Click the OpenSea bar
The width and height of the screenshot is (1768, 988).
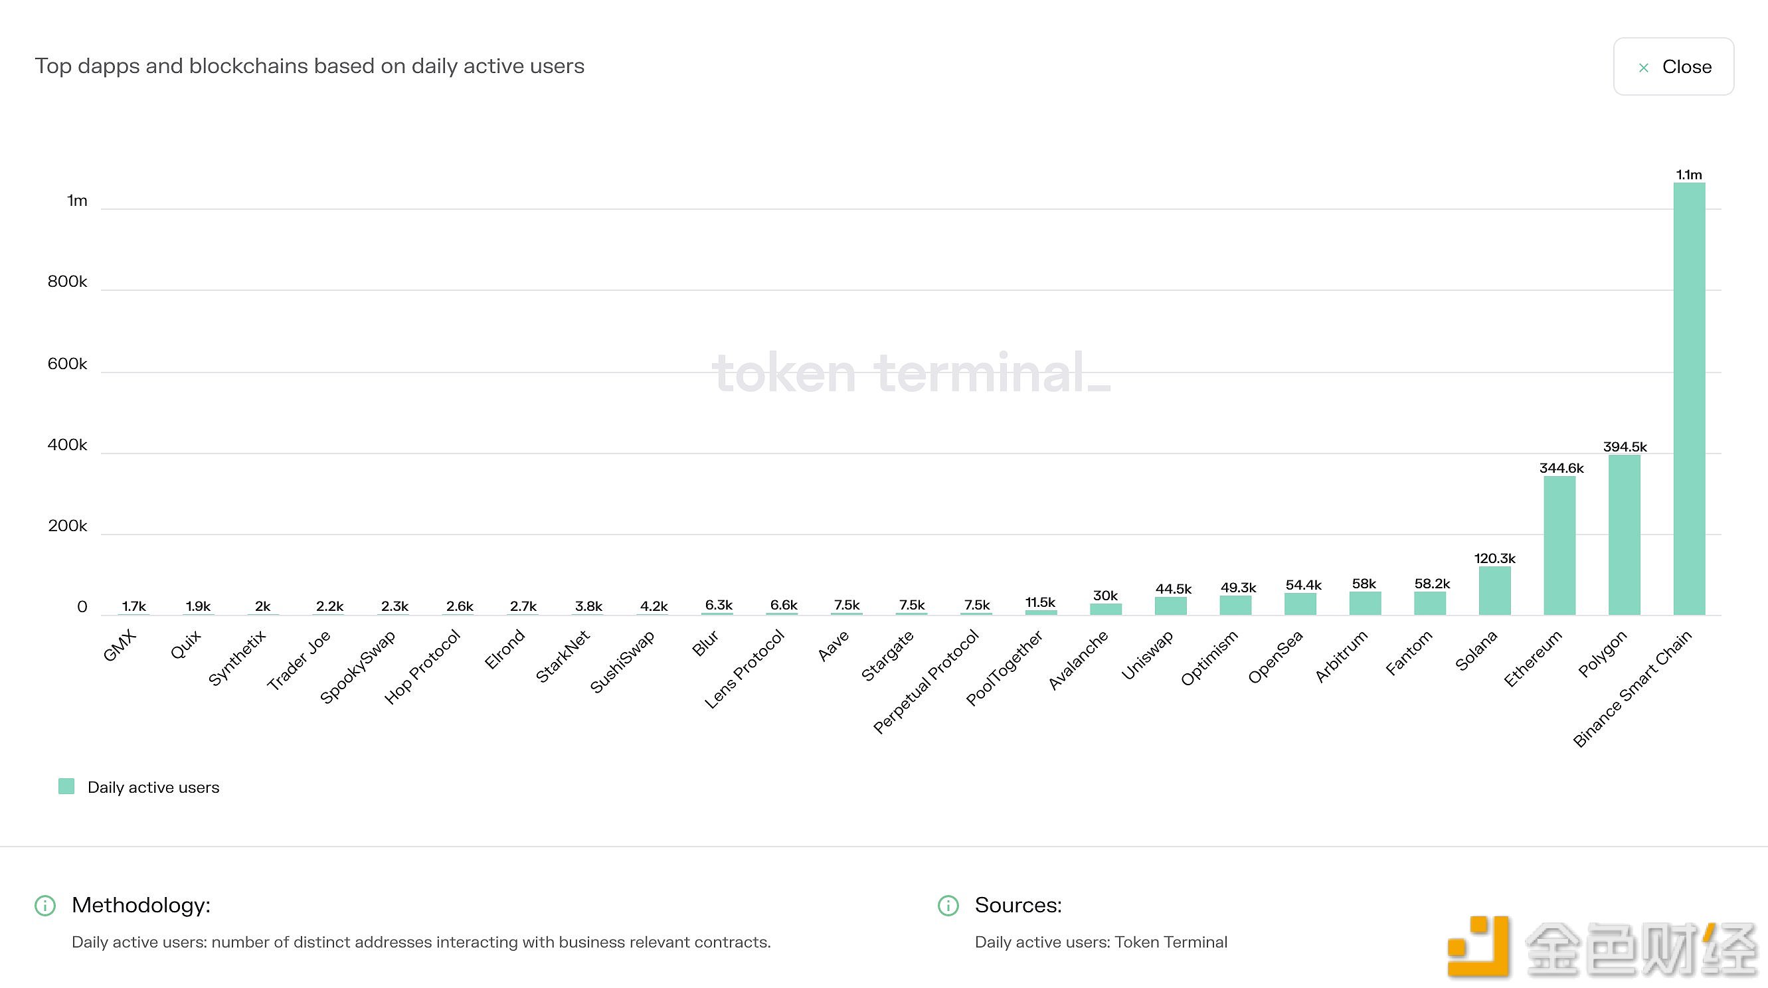[1300, 604]
